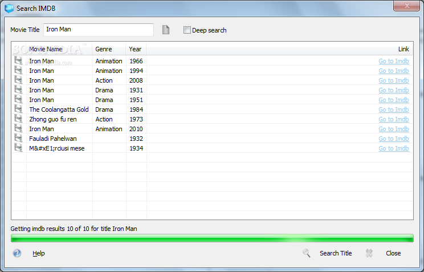
Task: Click the magnifying glass search icon
Action: [x=307, y=253]
